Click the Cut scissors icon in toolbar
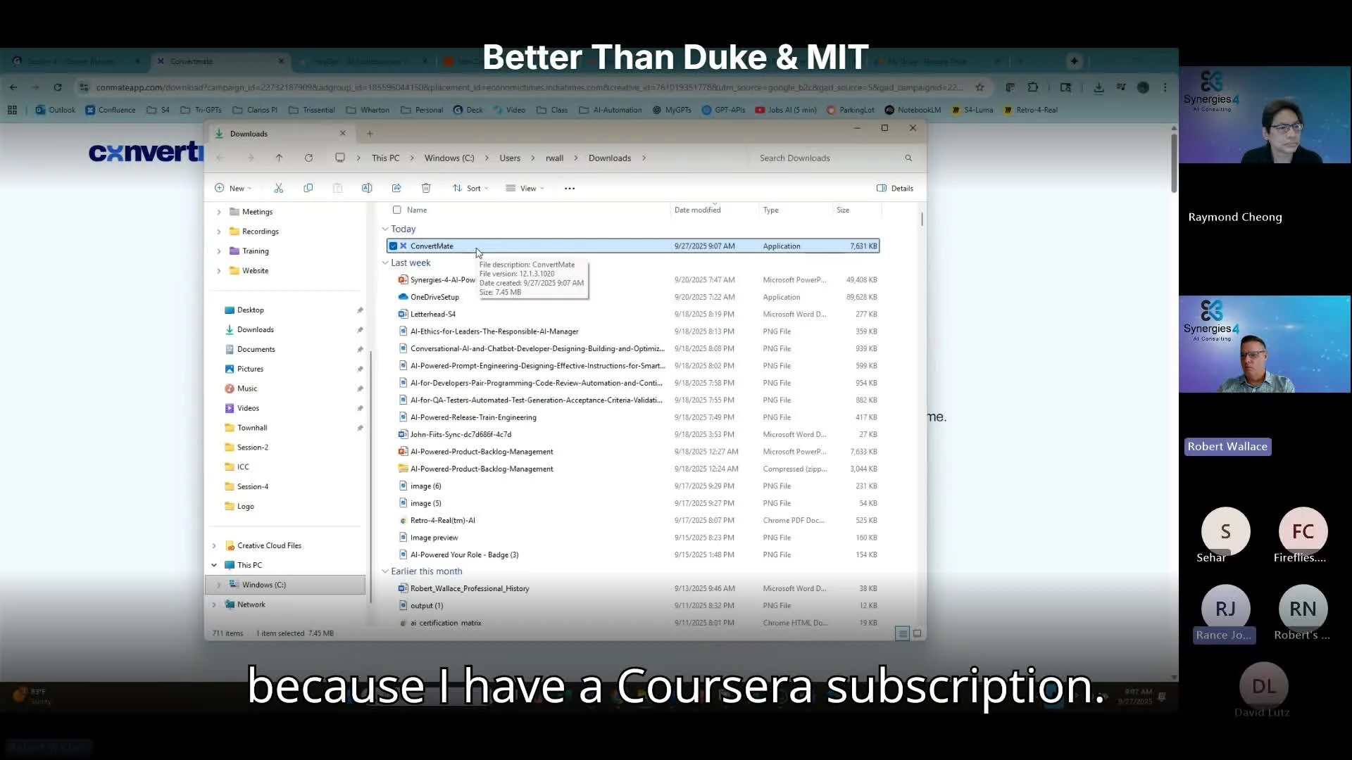This screenshot has width=1352, height=760. coord(279,189)
